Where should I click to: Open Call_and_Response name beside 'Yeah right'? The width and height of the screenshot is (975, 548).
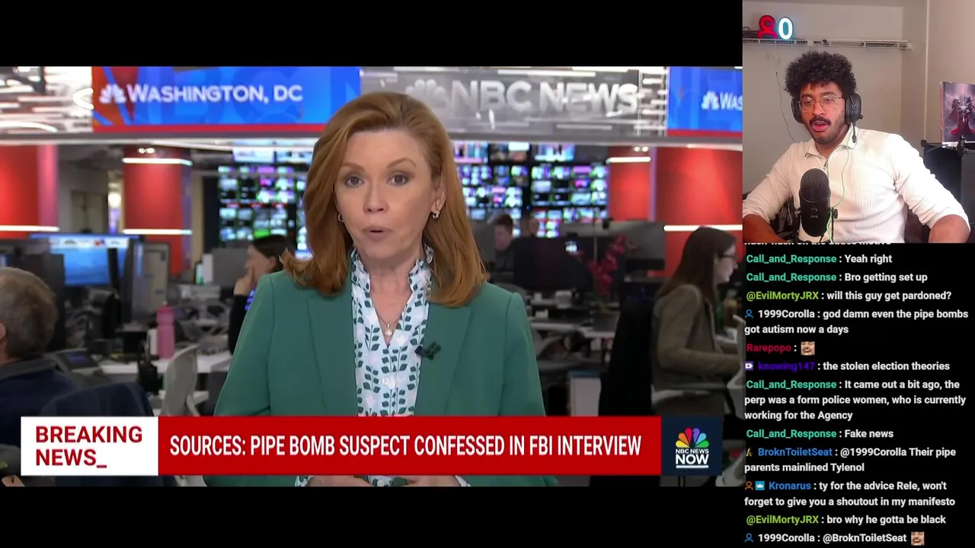click(791, 259)
